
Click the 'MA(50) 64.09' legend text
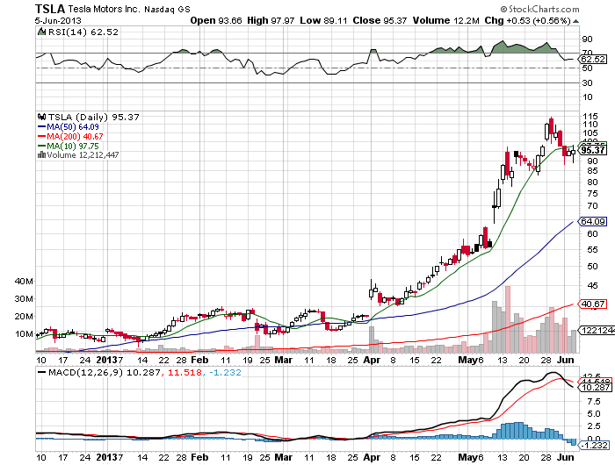tap(73, 127)
